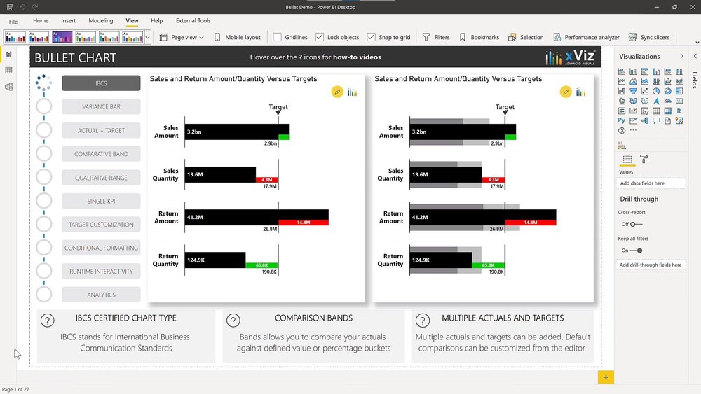Click the edit pencil on left chart
Image resolution: width=701 pixels, height=394 pixels.
337,92
